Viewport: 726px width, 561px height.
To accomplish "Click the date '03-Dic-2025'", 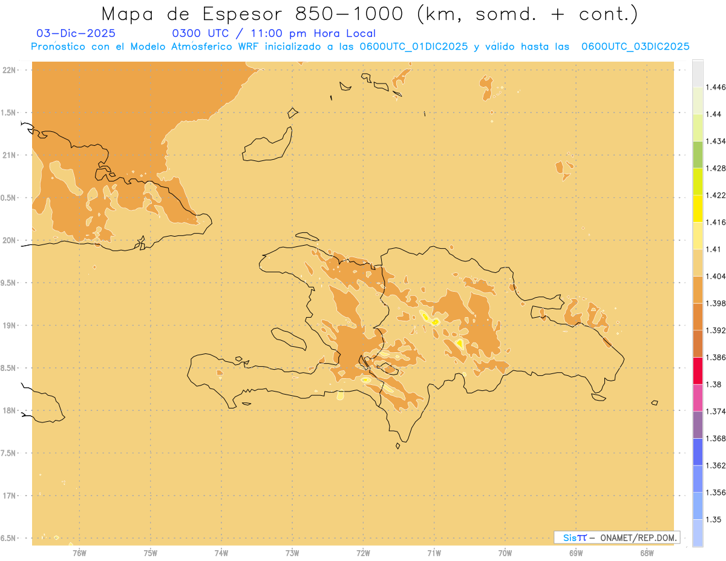I will (x=76, y=33).
